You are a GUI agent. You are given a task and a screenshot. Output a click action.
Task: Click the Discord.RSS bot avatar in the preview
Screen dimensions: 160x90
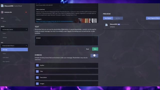(x=106, y=25)
